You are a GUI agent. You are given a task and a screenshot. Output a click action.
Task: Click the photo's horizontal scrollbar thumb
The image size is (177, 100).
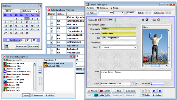[155, 66]
